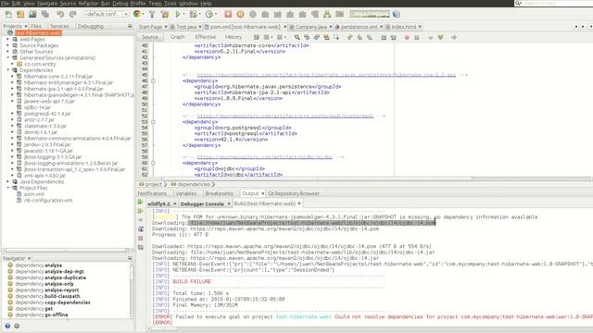Click the Save All toolbar icon
The image size is (593, 333).
(x=45, y=15)
